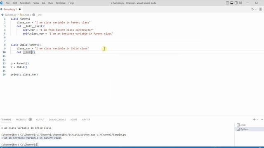Screen dimensions: 264x148
Task: Open the Selection menu
Action: 25,3
